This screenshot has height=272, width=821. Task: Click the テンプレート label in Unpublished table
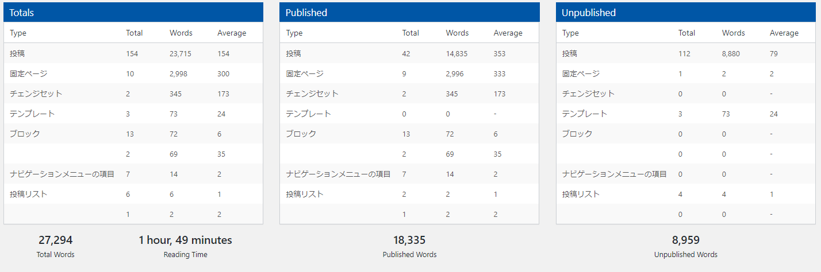point(585,114)
